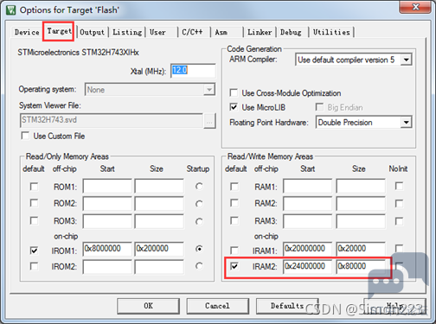Click the ROM1 Size field
Image resolution: width=436 pixels, height=324 pixels.
159,186
